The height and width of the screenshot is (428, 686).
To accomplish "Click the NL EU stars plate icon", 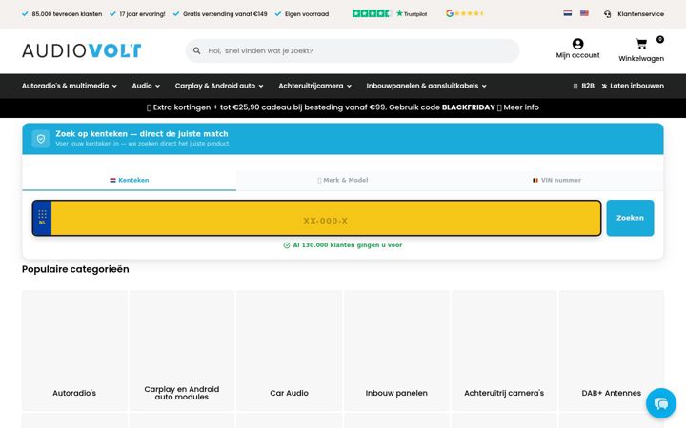I will point(42,218).
